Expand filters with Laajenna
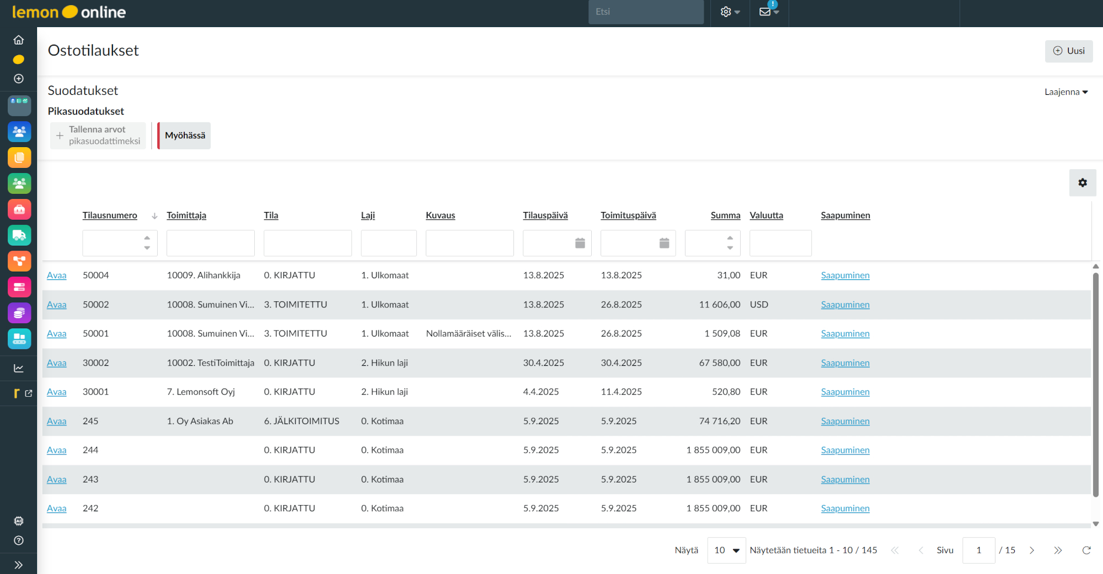 [x=1065, y=92]
